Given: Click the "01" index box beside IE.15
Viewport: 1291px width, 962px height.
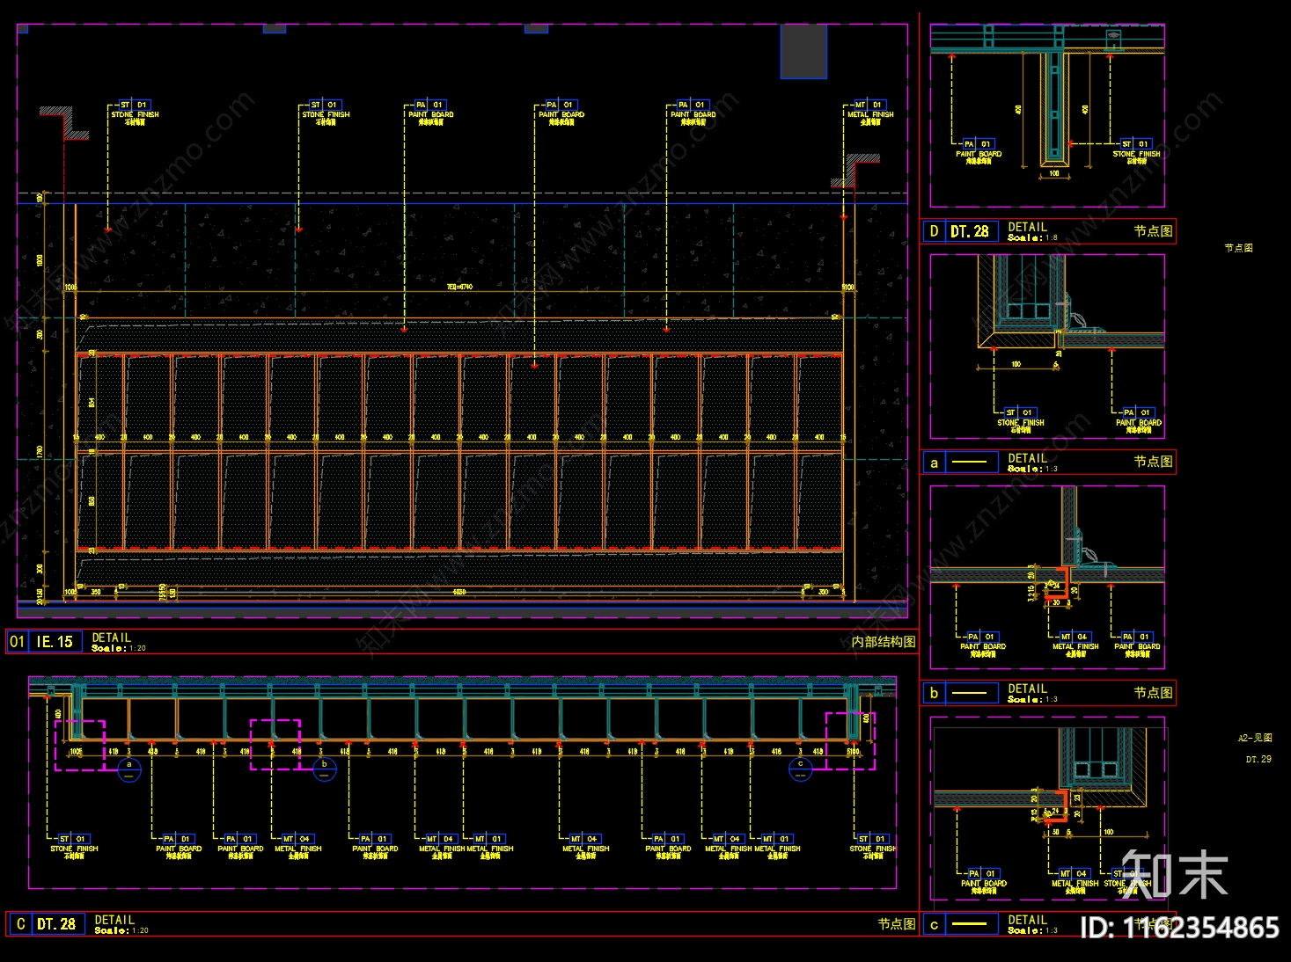Looking at the screenshot, I should (17, 642).
